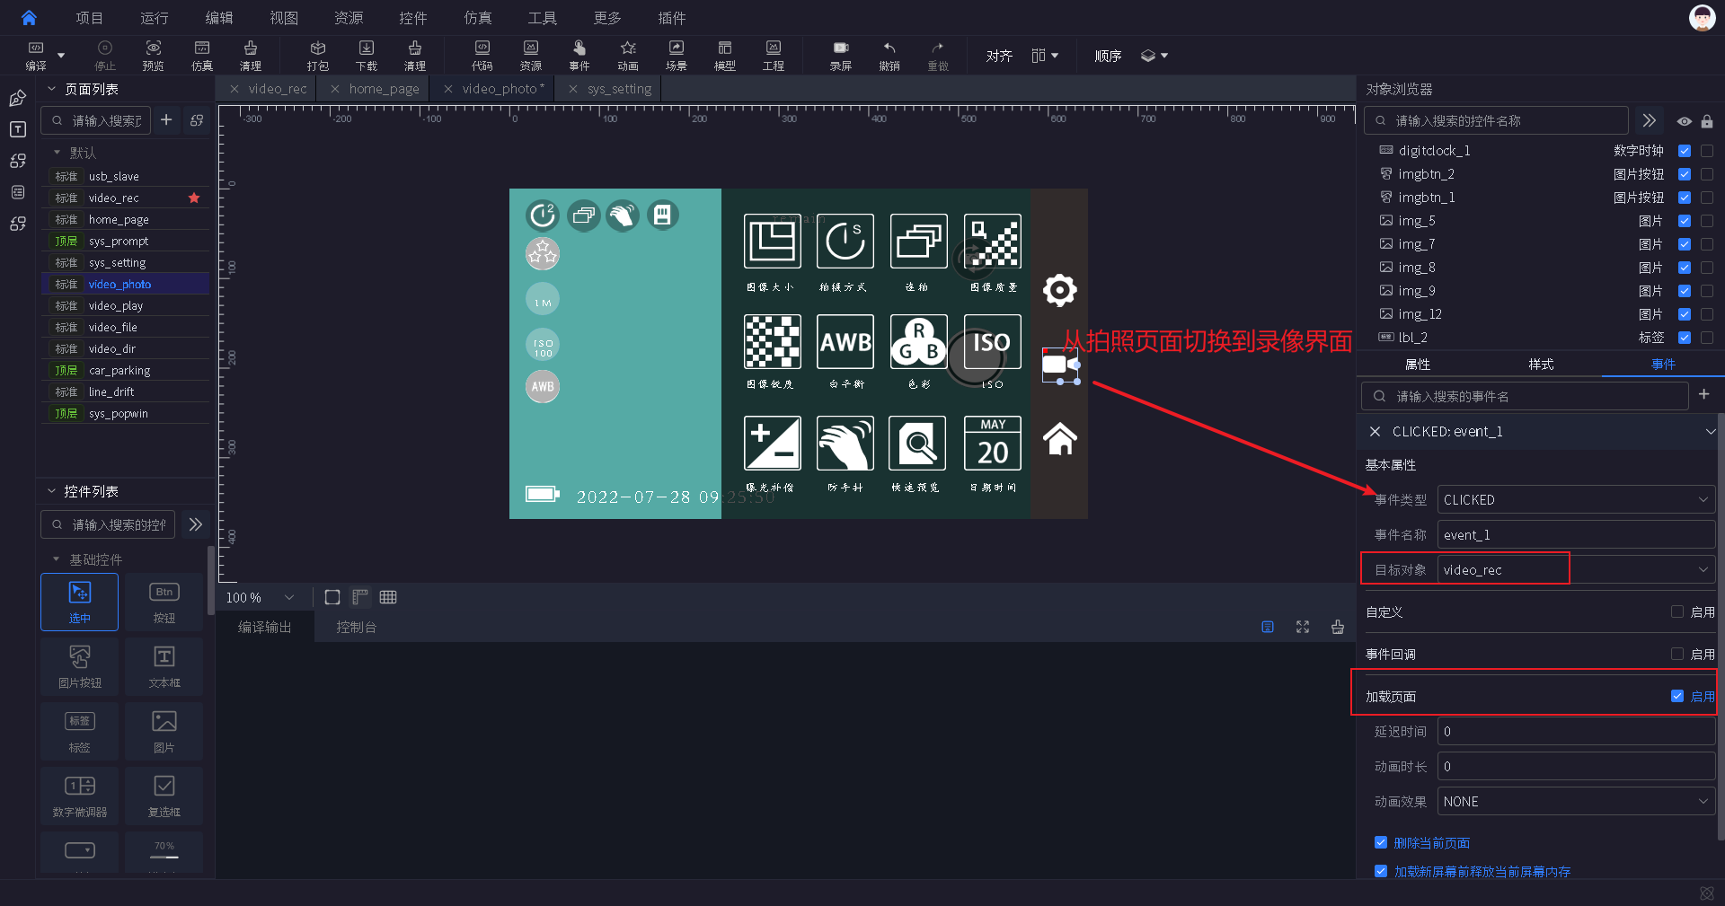Add a new page with plus icon
1725x906 pixels.
click(x=166, y=119)
